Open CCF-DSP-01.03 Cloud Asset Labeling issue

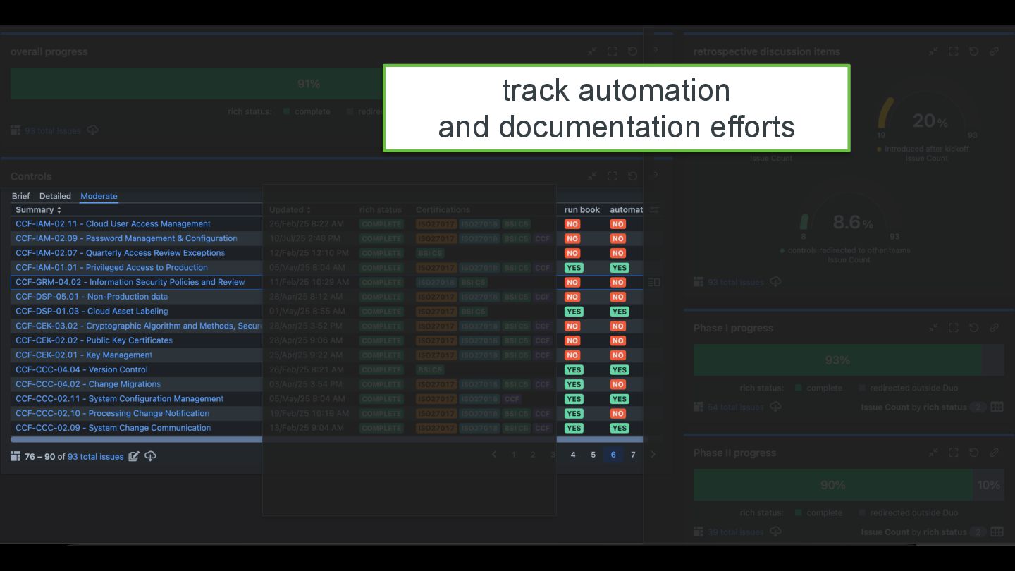92,312
